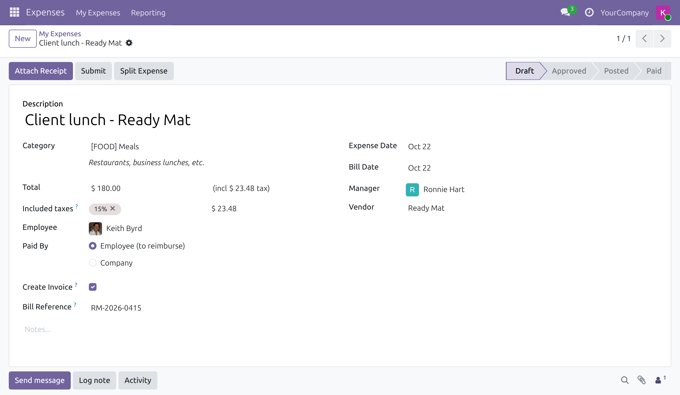Open YourCompany company switcher

click(x=624, y=13)
